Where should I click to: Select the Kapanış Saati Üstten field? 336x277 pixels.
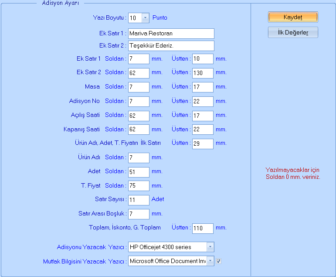coord(203,130)
